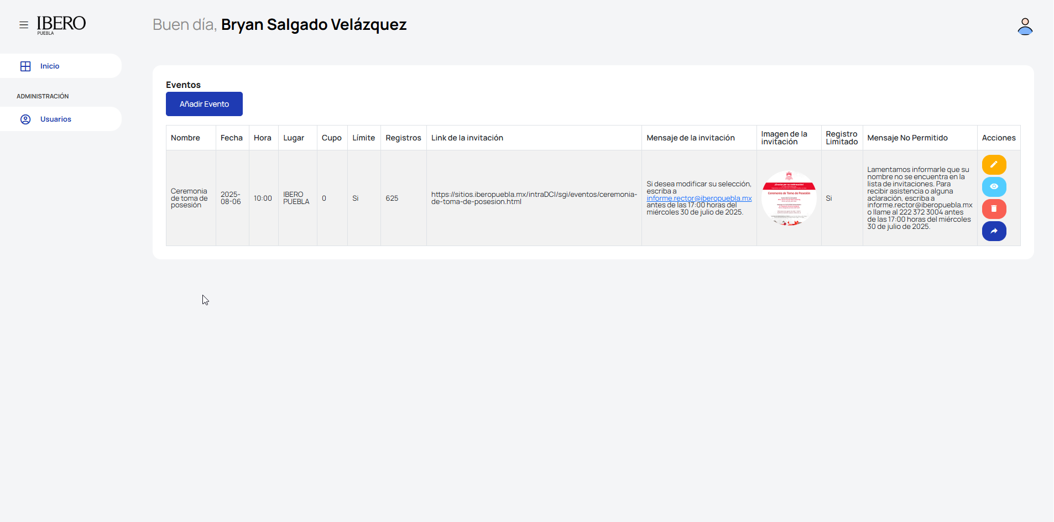This screenshot has height=522, width=1054.
Task: Click the Nombre column header
Action: coord(185,138)
